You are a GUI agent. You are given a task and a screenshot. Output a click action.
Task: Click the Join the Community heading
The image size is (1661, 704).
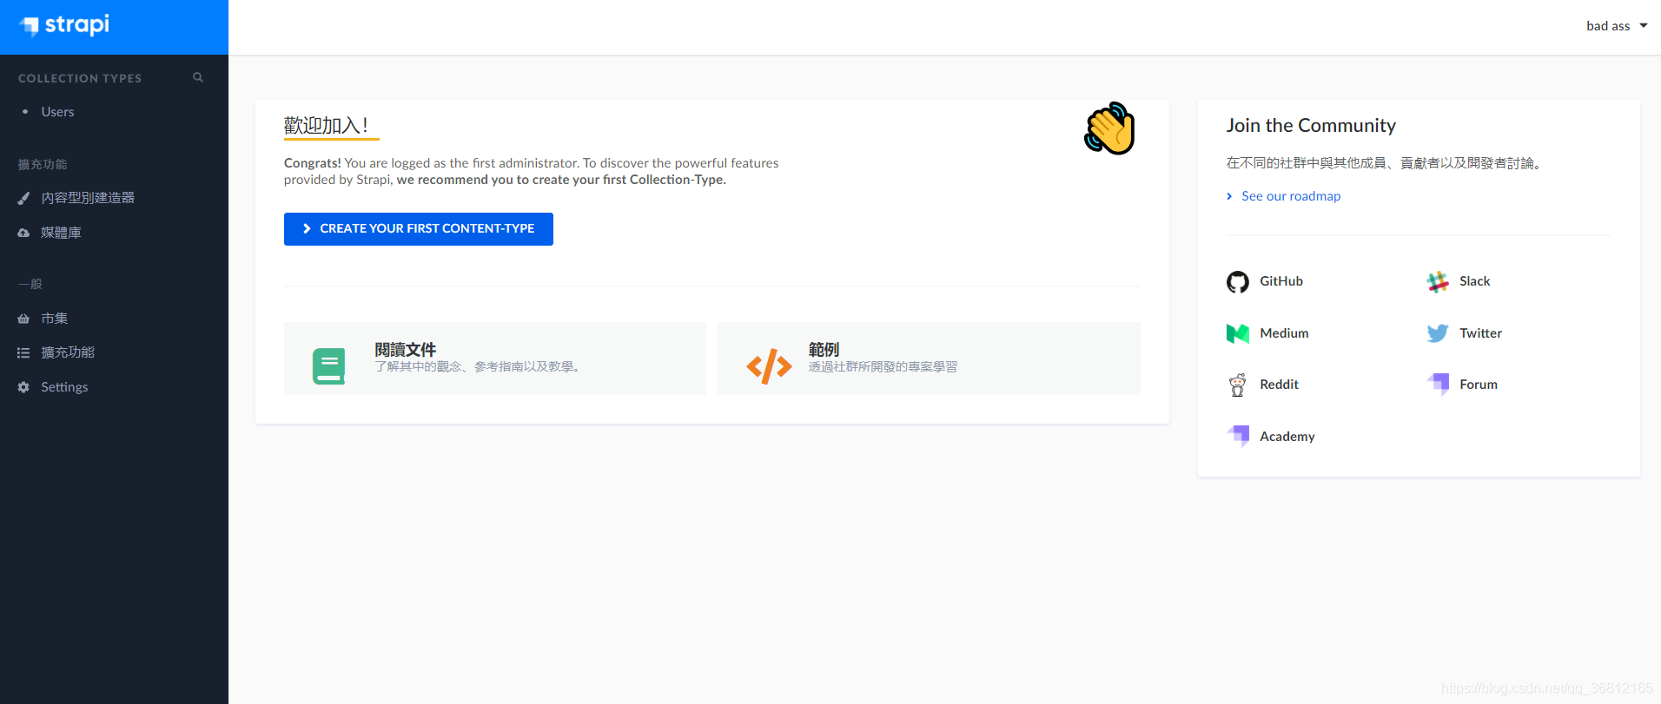pyautogui.click(x=1311, y=126)
